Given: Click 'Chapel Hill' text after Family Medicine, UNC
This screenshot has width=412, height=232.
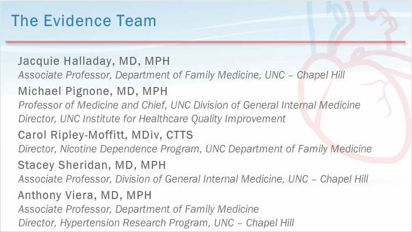Looking at the screenshot, I should pyautogui.click(x=321, y=75).
